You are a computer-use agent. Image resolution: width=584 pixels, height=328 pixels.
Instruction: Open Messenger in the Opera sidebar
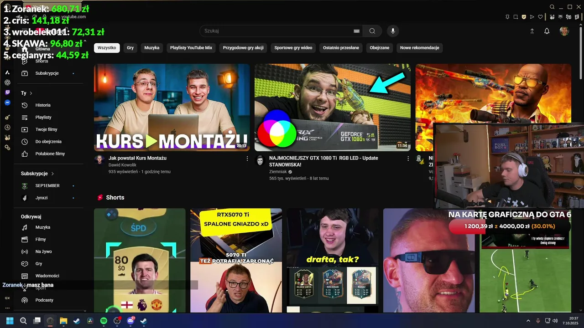pos(7,103)
